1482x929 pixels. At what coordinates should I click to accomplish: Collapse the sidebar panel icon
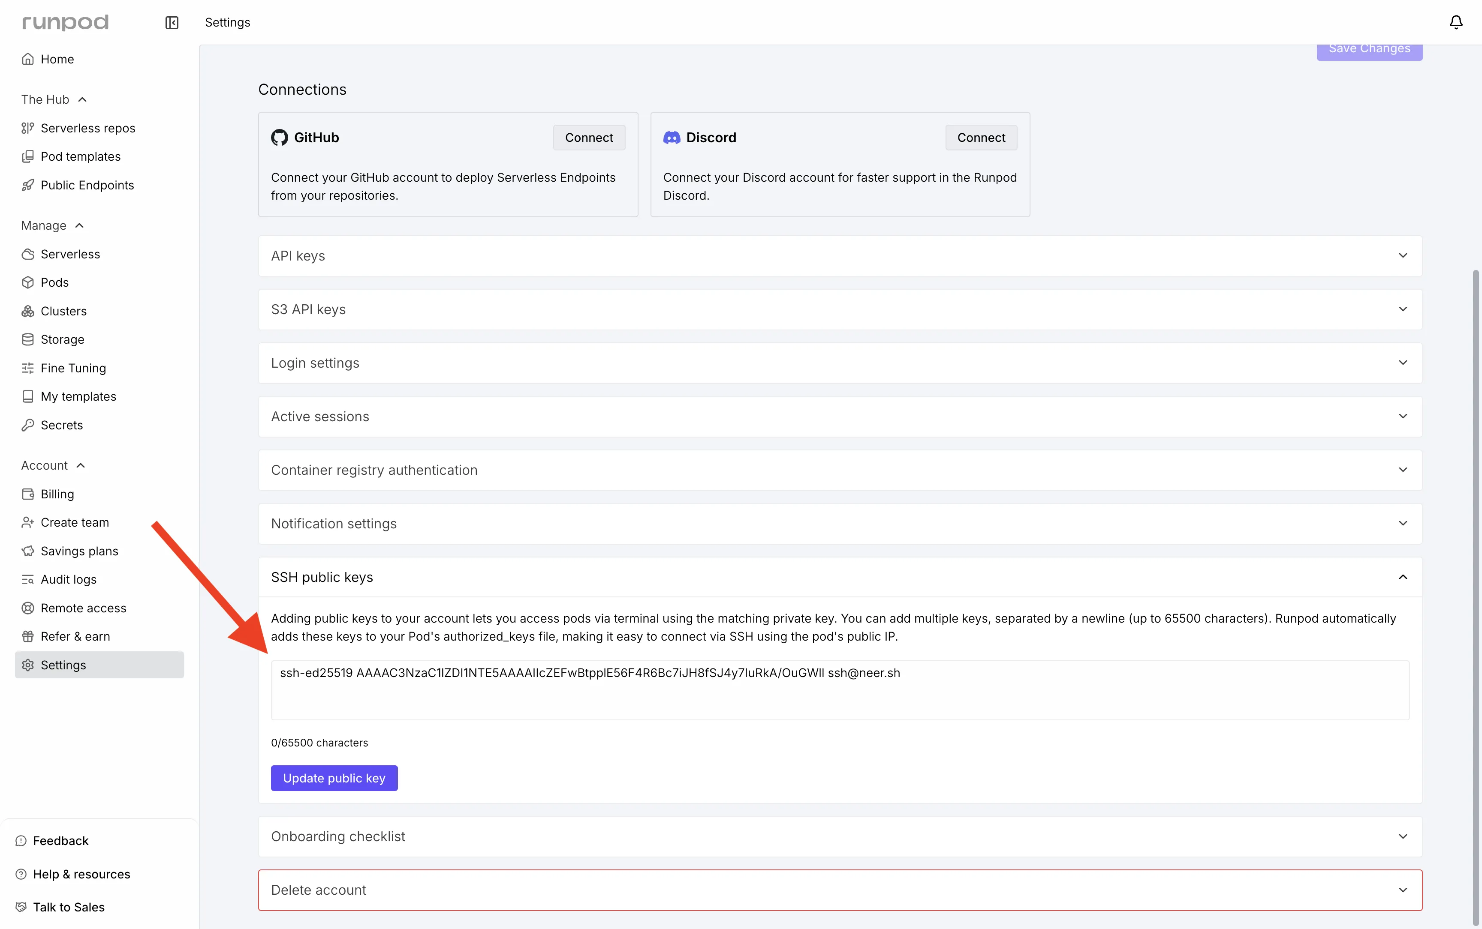pos(172,23)
